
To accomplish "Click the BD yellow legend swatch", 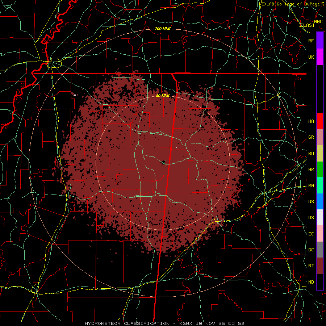I will pyautogui.click(x=320, y=154).
